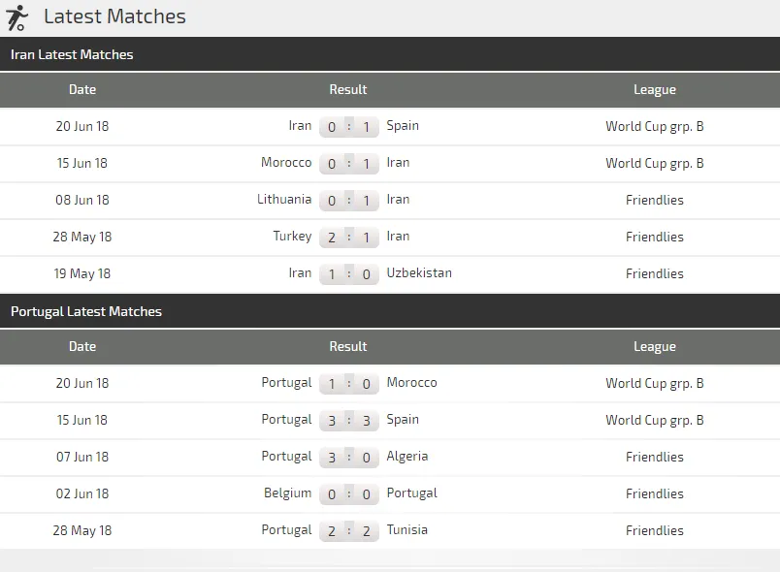Image resolution: width=780 pixels, height=572 pixels.
Task: Click the 28 May 18 date in Portugal table
Action: tap(83, 530)
